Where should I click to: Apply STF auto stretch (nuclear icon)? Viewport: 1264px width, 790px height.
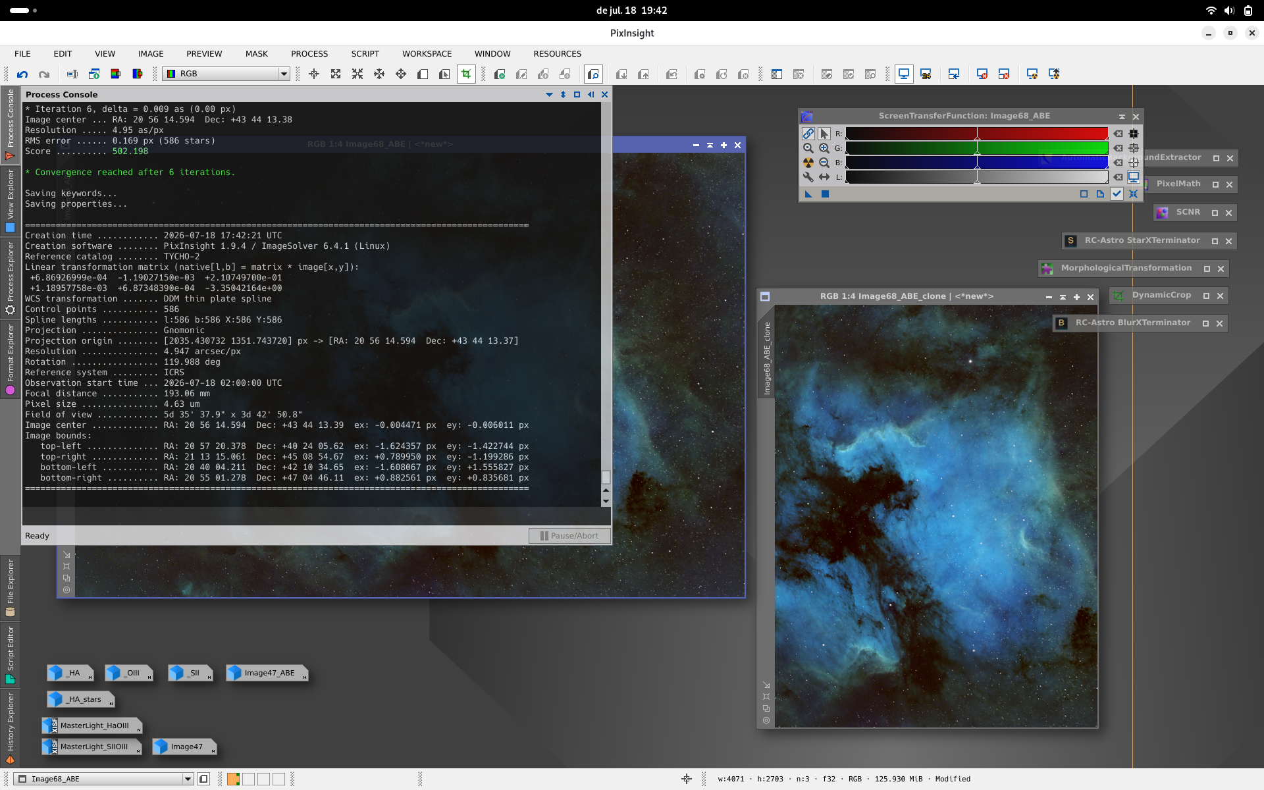pyautogui.click(x=808, y=163)
